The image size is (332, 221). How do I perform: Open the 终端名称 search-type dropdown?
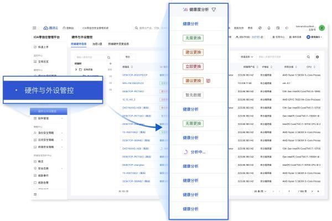(247, 57)
